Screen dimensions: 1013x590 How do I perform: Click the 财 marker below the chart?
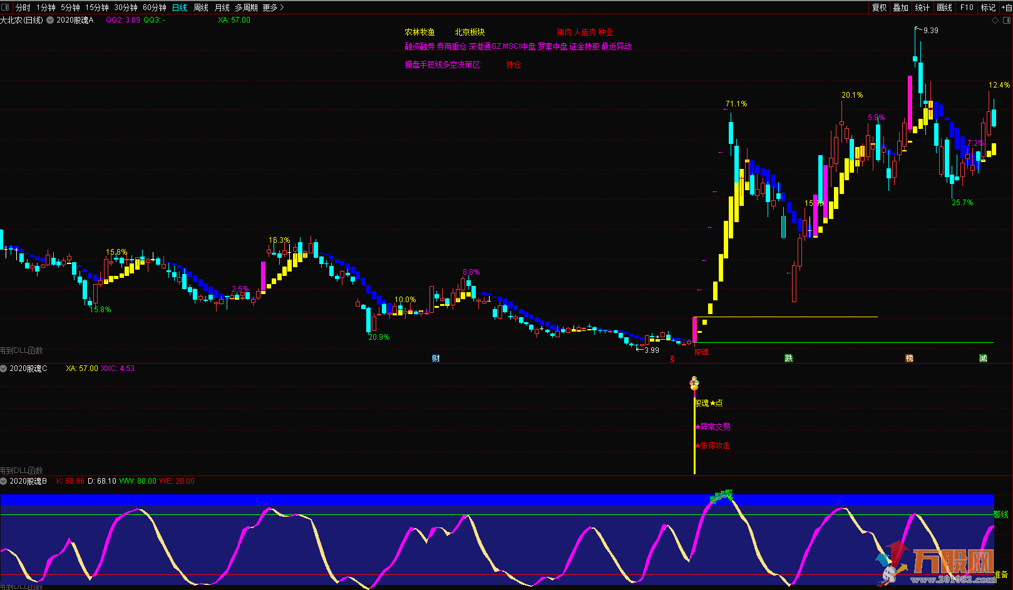436,359
